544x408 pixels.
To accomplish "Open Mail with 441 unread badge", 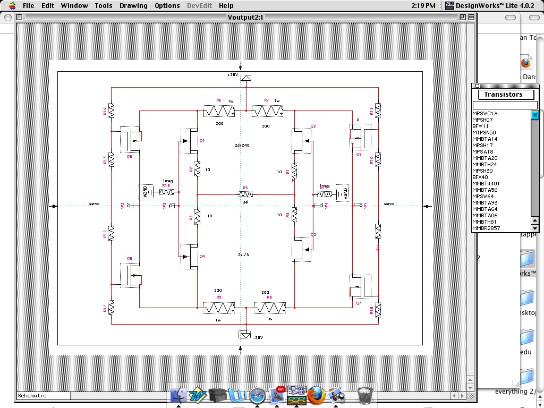I will click(277, 395).
